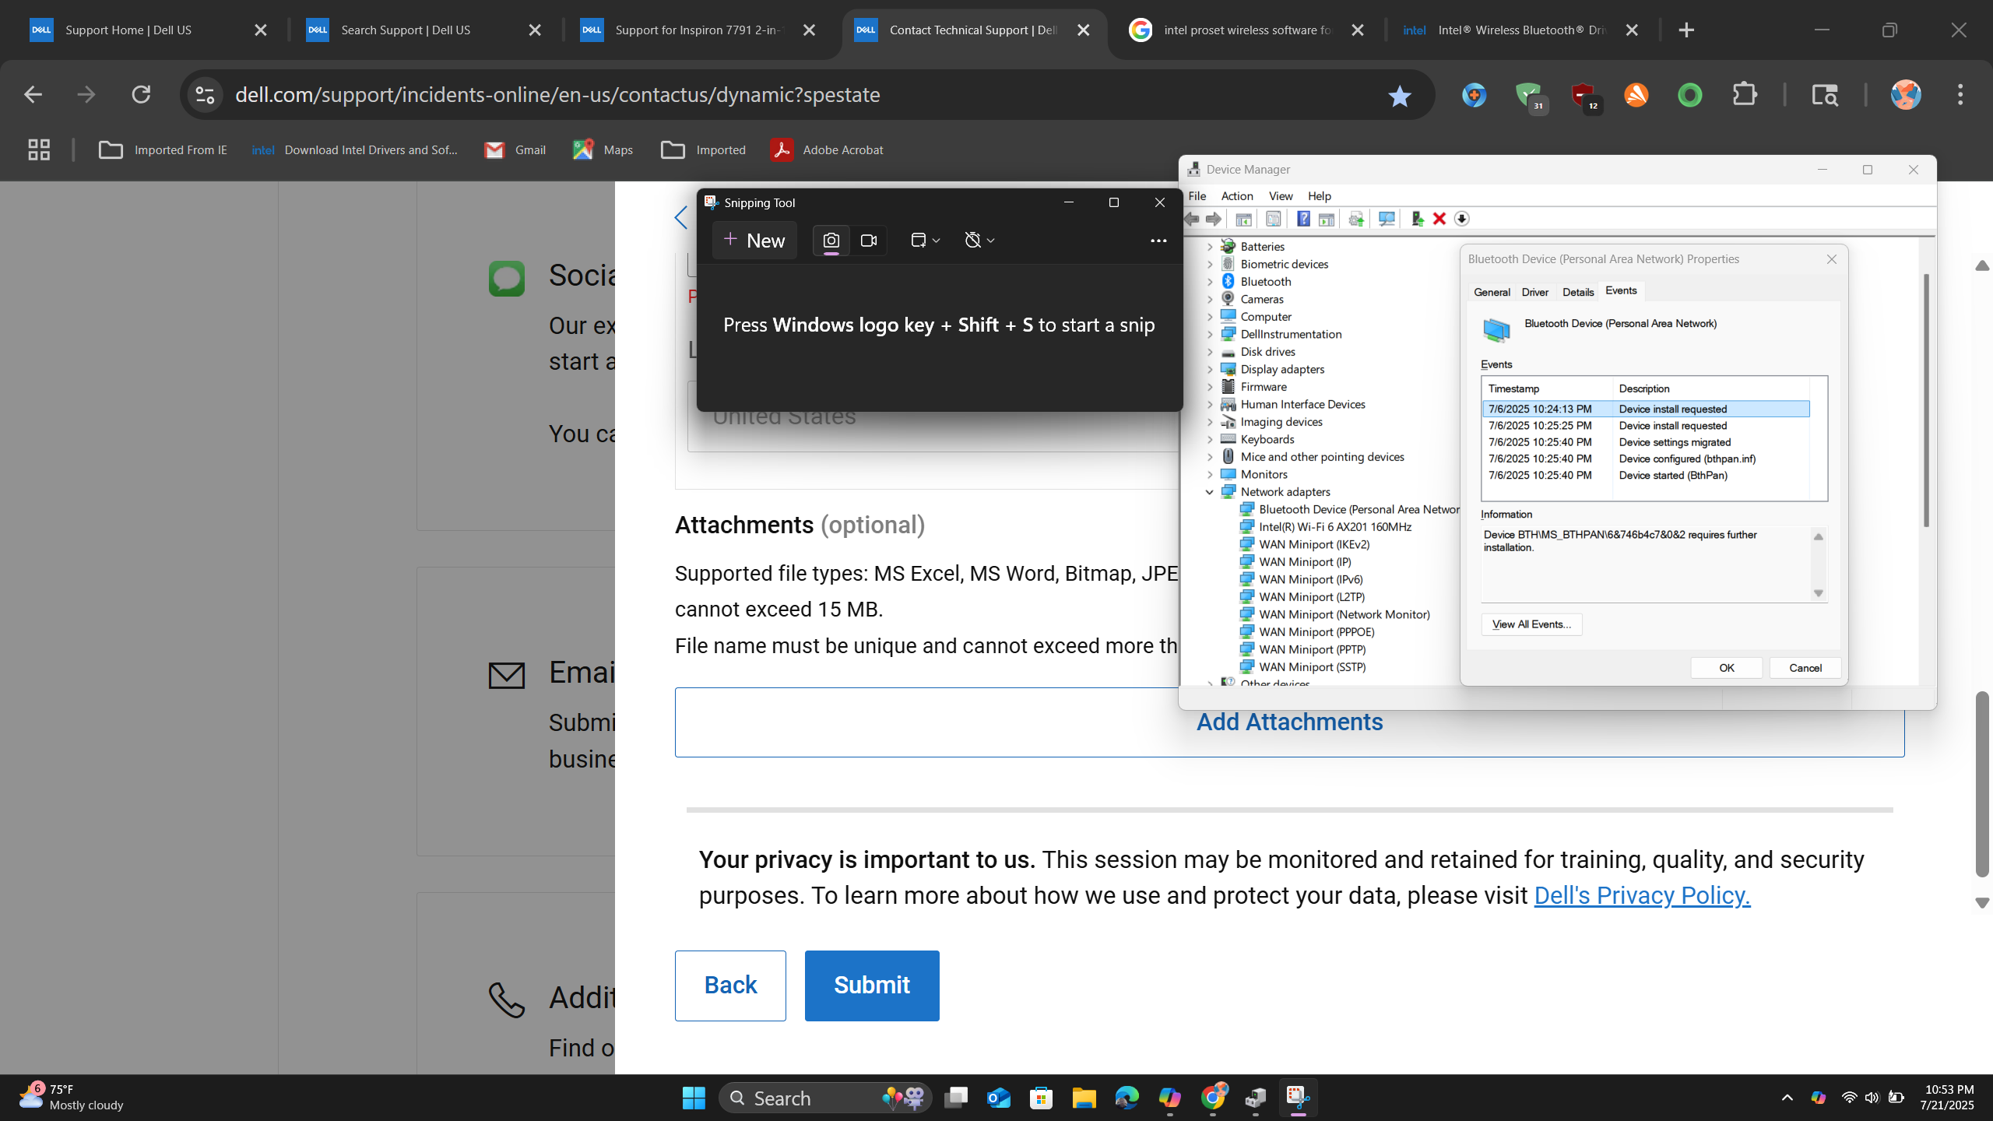Open the Action menu
Screen dimensions: 1993x1121
(x=1236, y=196)
